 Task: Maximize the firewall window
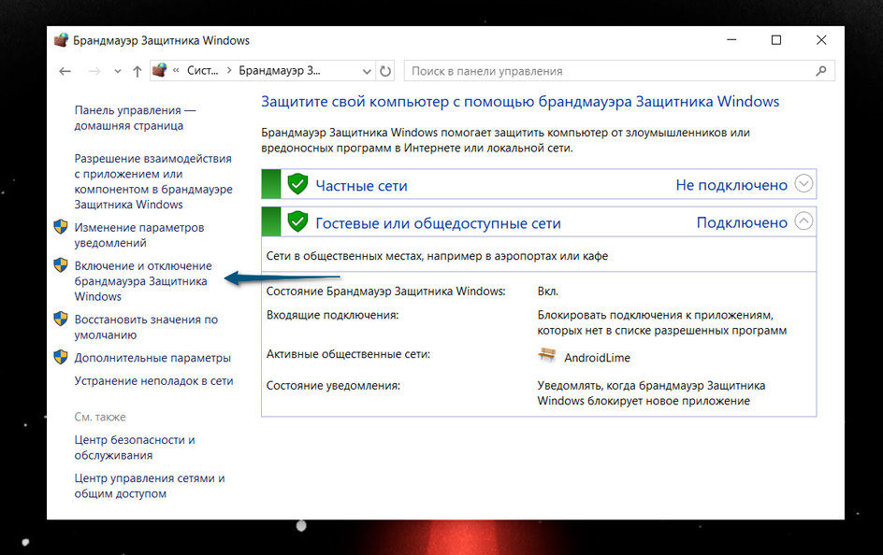(776, 40)
